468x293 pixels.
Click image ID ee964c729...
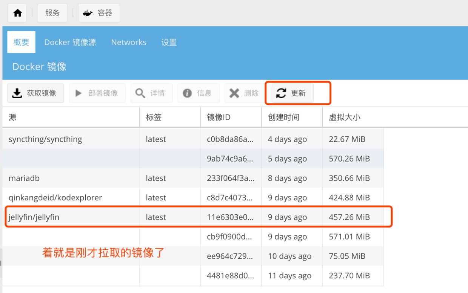230,256
